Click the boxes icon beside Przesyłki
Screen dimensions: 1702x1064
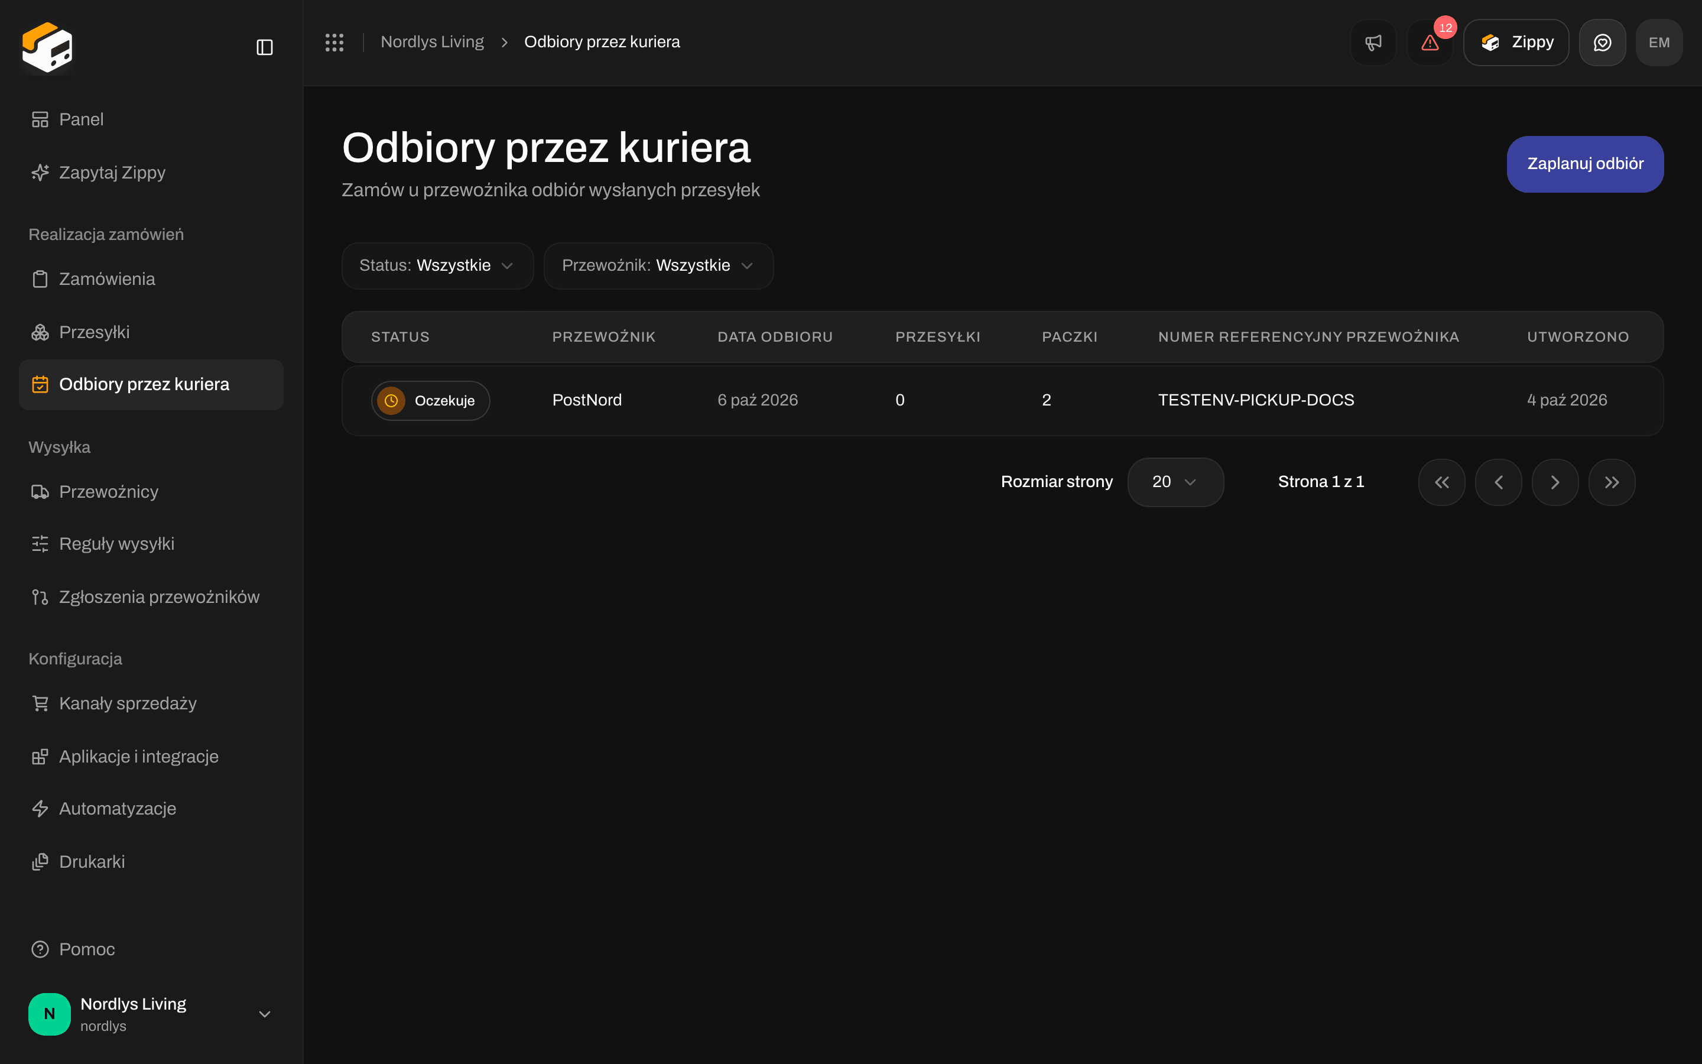(40, 332)
